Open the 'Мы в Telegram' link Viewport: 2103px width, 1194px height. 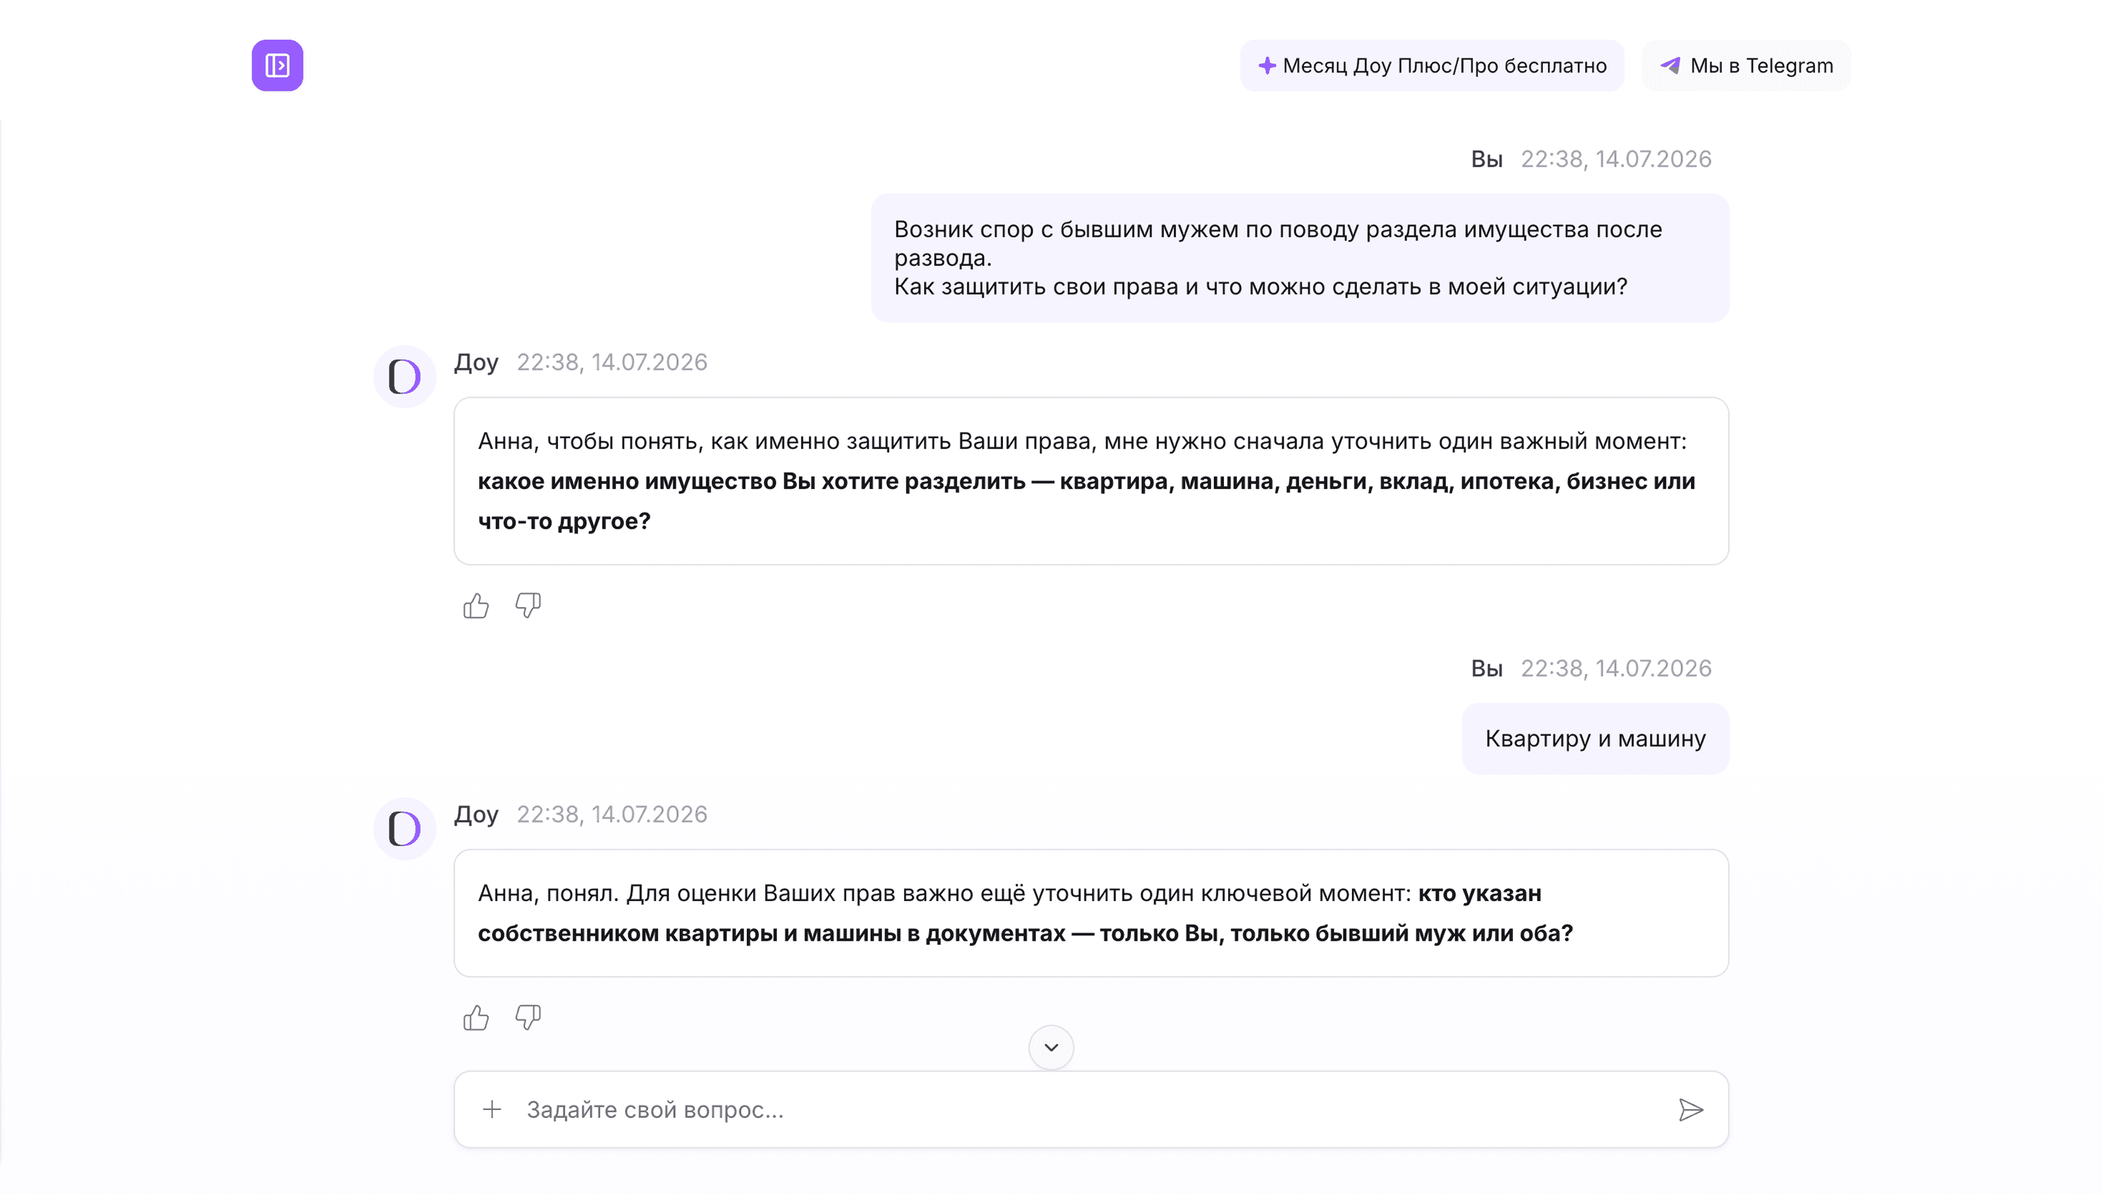click(1746, 66)
